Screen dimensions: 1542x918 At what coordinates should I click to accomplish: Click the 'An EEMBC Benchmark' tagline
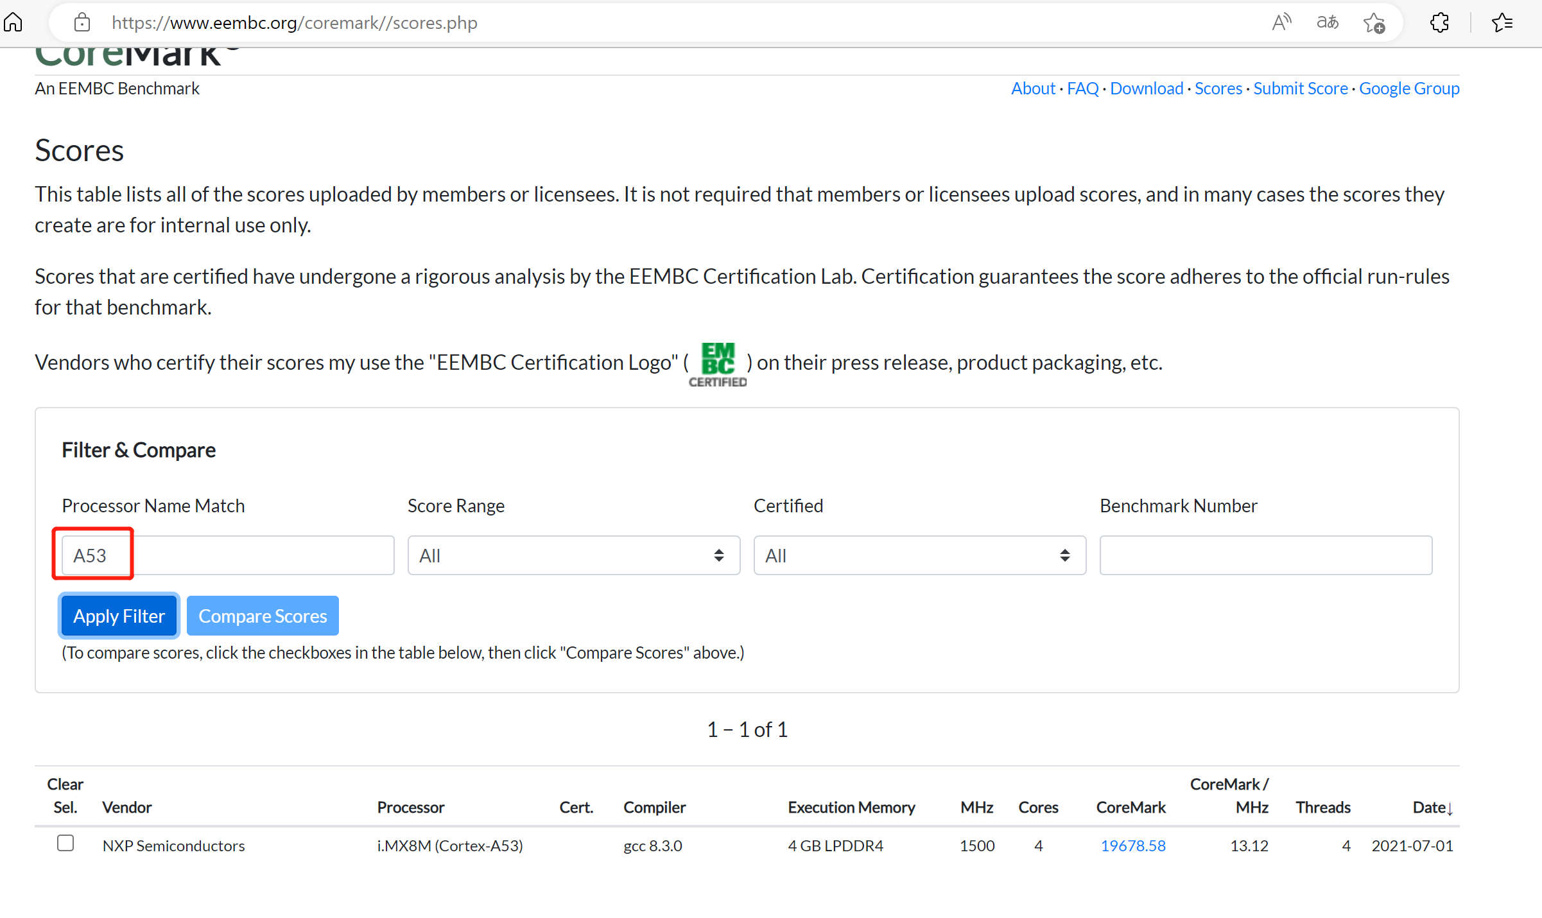(117, 88)
